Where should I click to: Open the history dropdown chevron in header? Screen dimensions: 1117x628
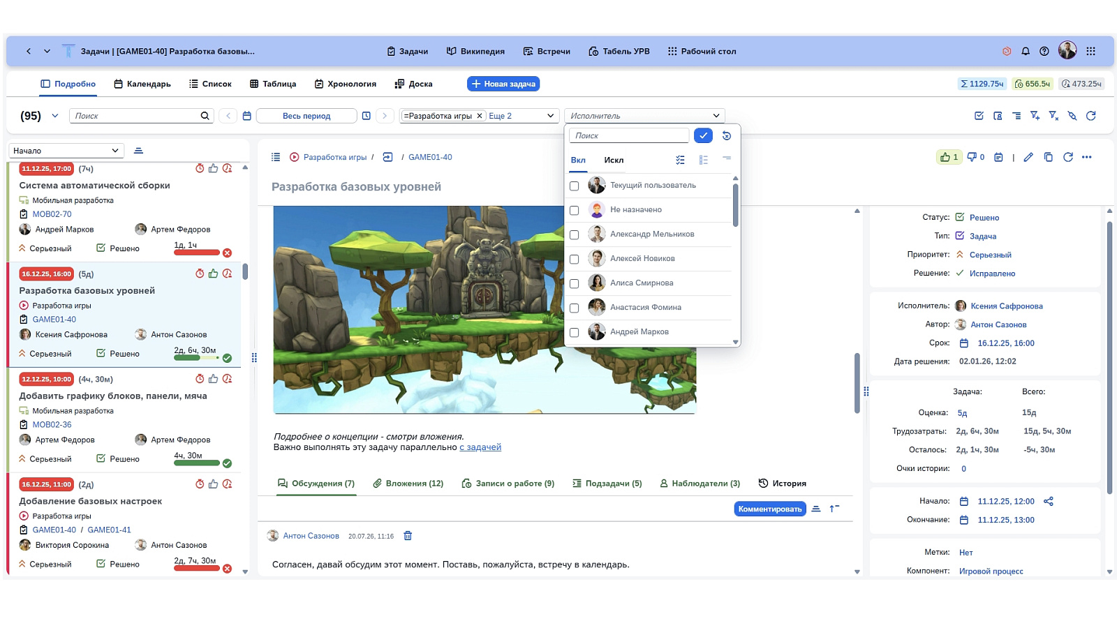point(47,51)
